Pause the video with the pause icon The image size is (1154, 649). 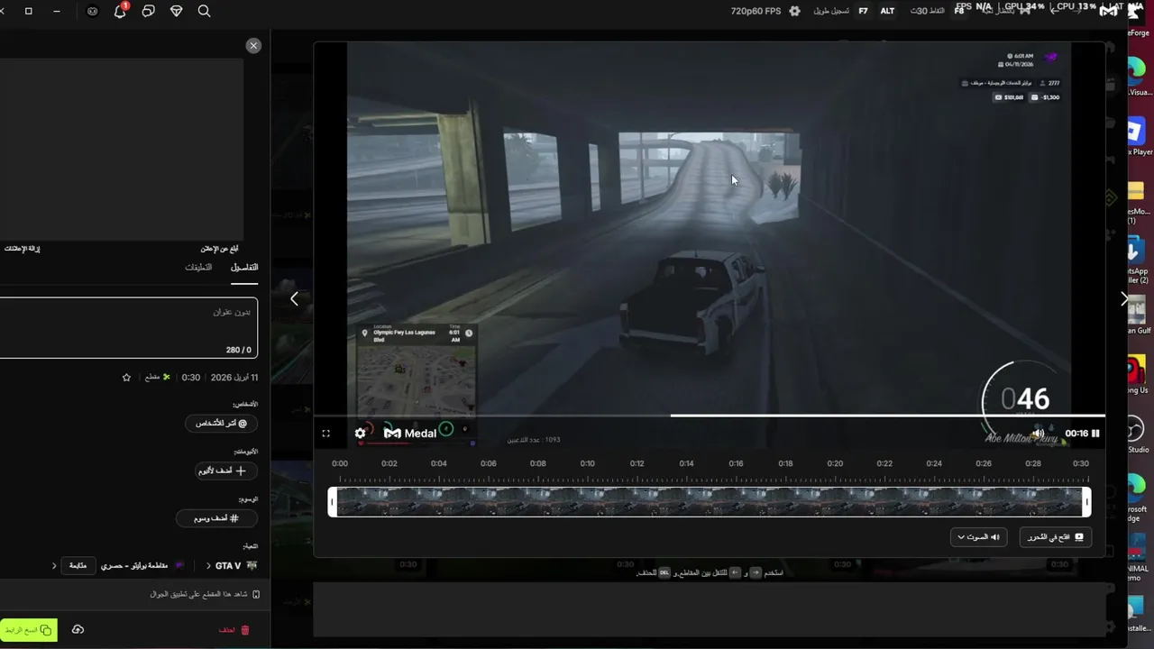click(1095, 434)
